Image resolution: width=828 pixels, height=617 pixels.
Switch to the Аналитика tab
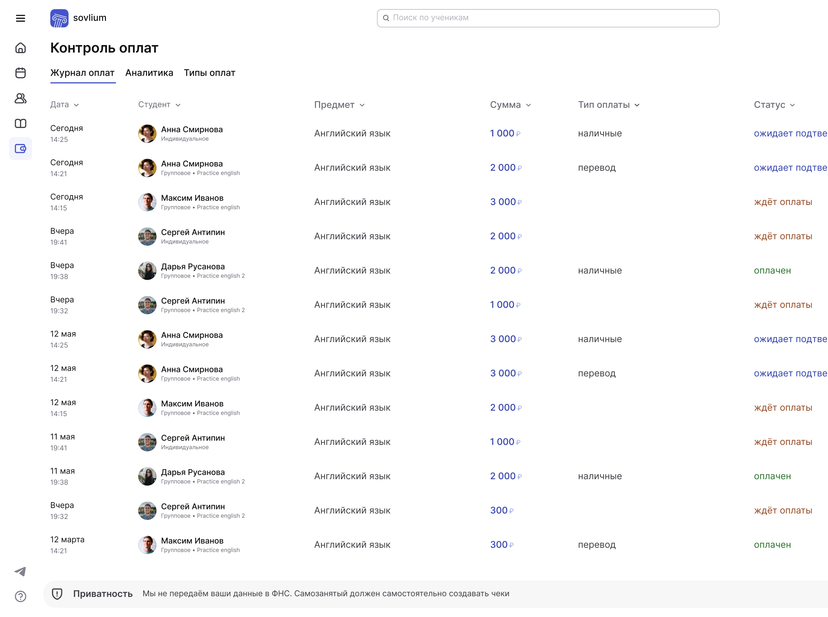[x=149, y=73]
